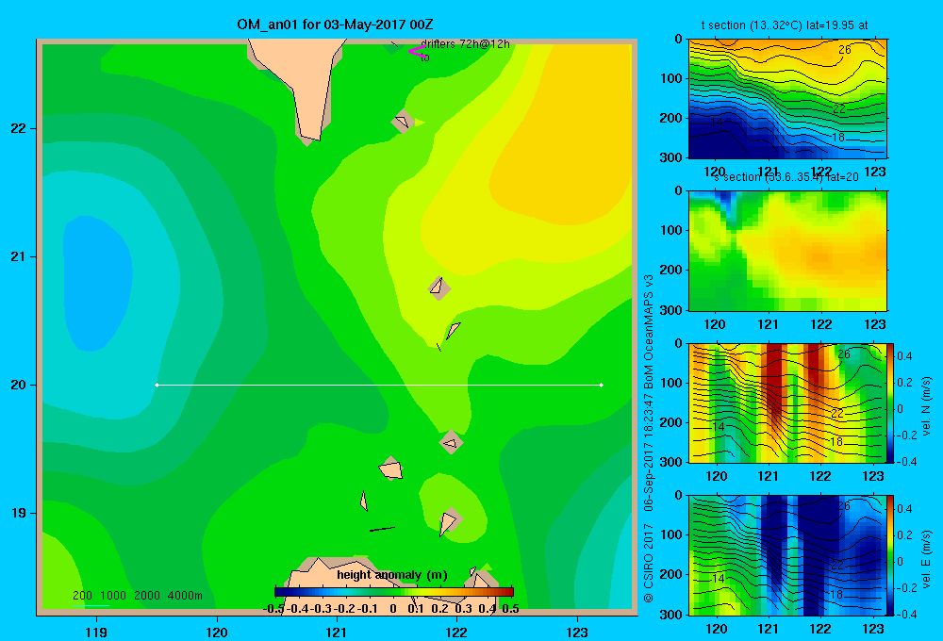Click the island near 19.3°N 121.5°E
The width and height of the screenshot is (943, 641).
coord(391,468)
